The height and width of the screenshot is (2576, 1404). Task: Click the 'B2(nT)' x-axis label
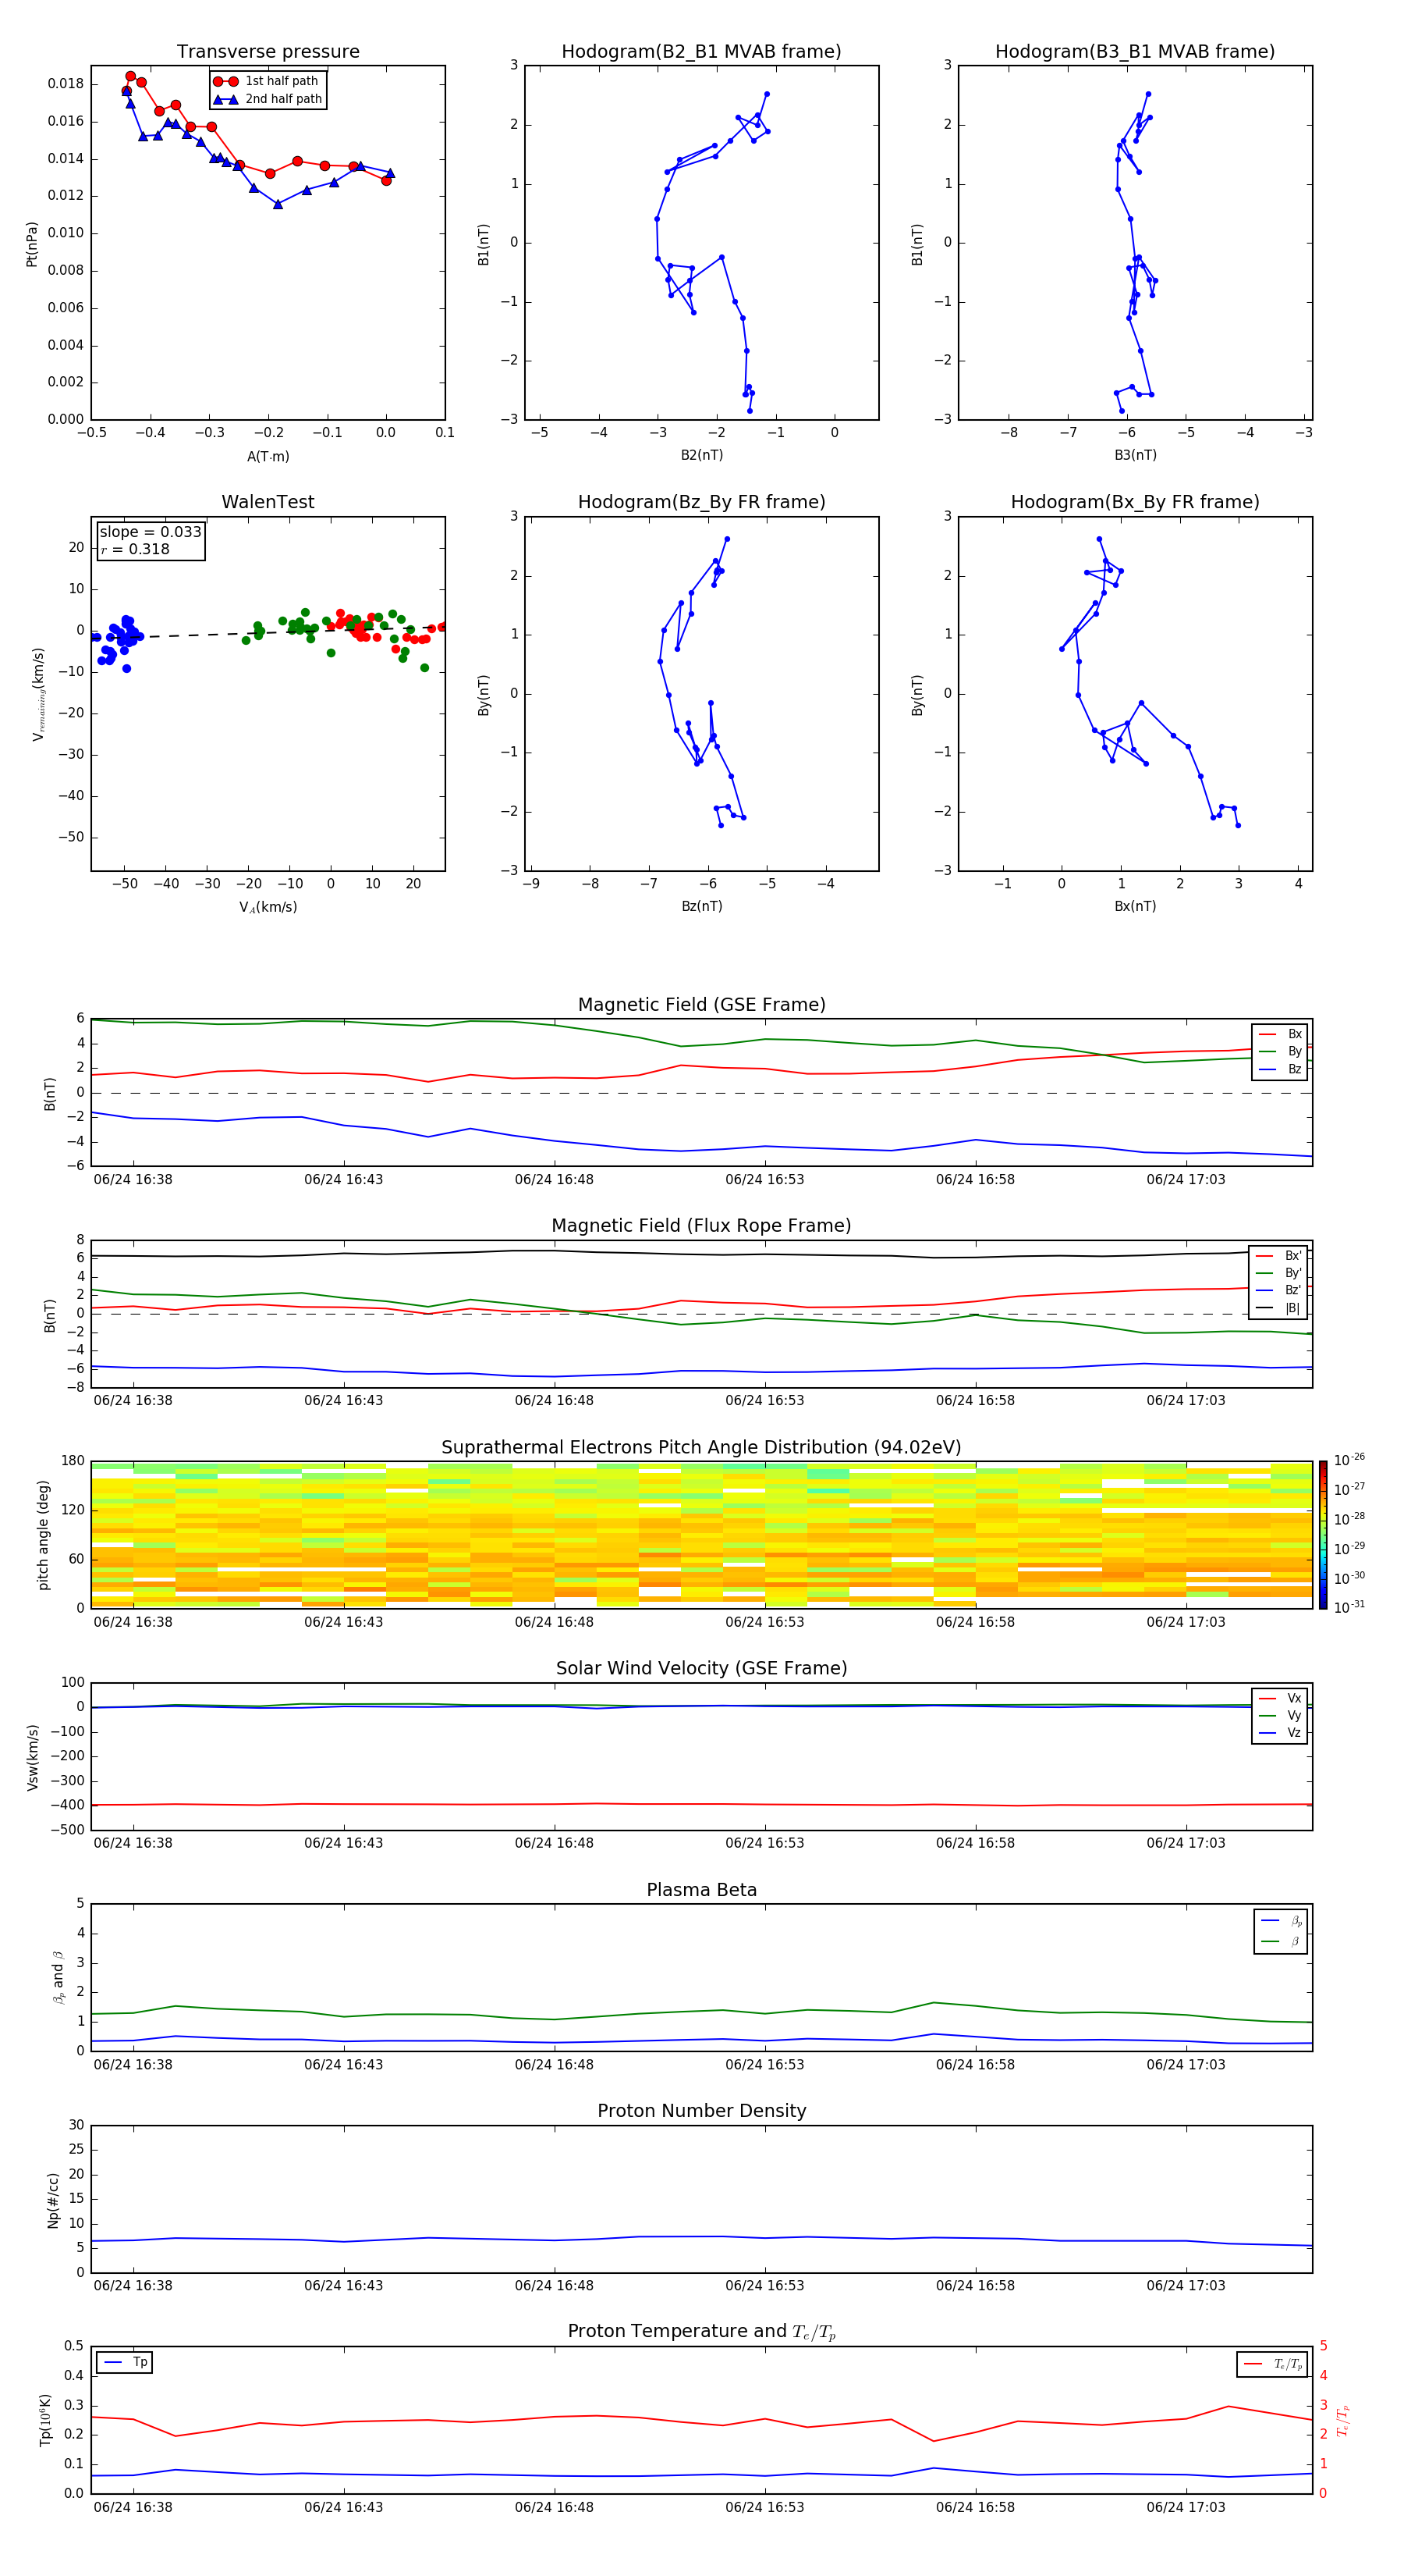(x=701, y=455)
